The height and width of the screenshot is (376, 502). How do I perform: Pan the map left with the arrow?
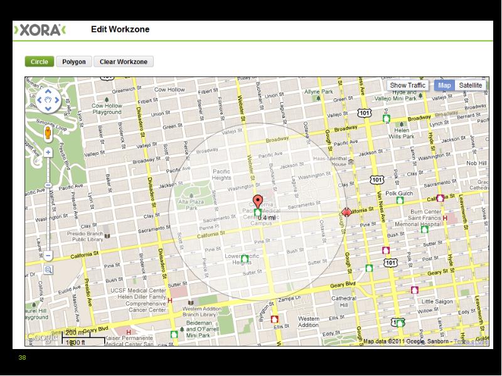pos(40,100)
